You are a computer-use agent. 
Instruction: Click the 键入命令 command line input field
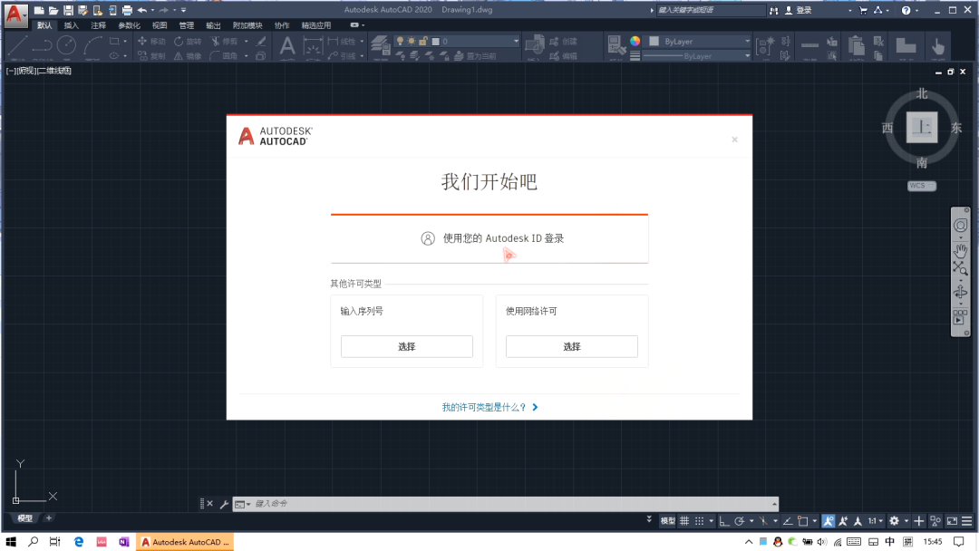pyautogui.click(x=510, y=504)
